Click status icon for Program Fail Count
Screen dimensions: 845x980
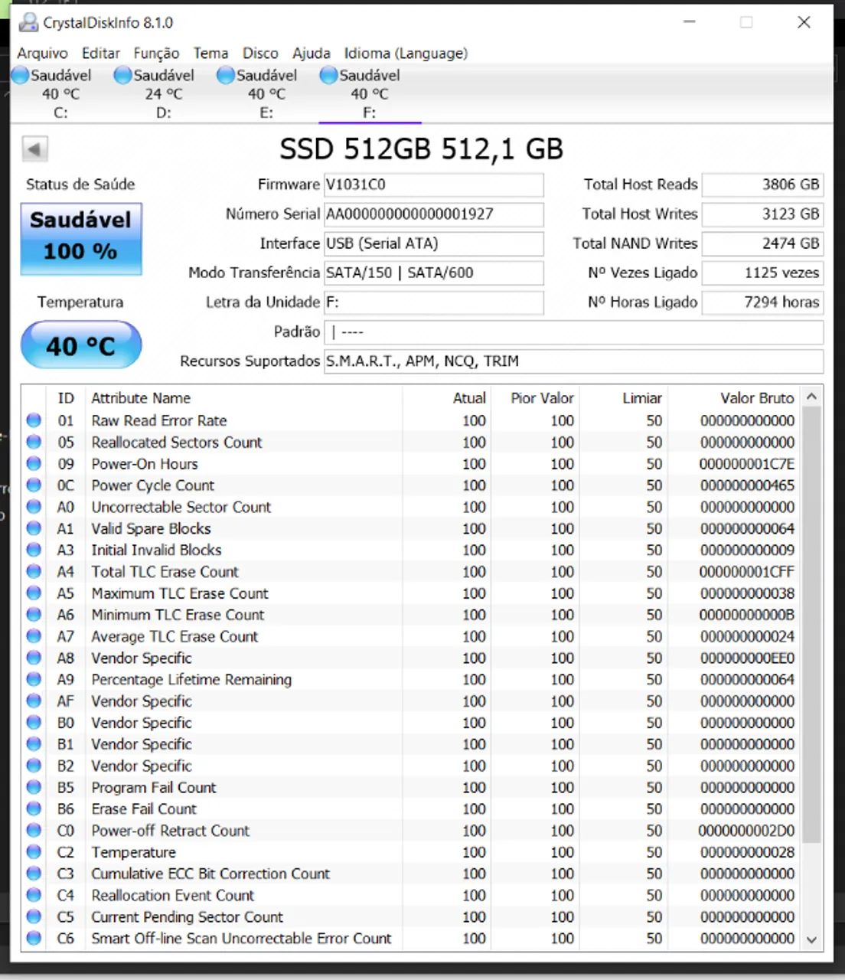pyautogui.click(x=34, y=787)
